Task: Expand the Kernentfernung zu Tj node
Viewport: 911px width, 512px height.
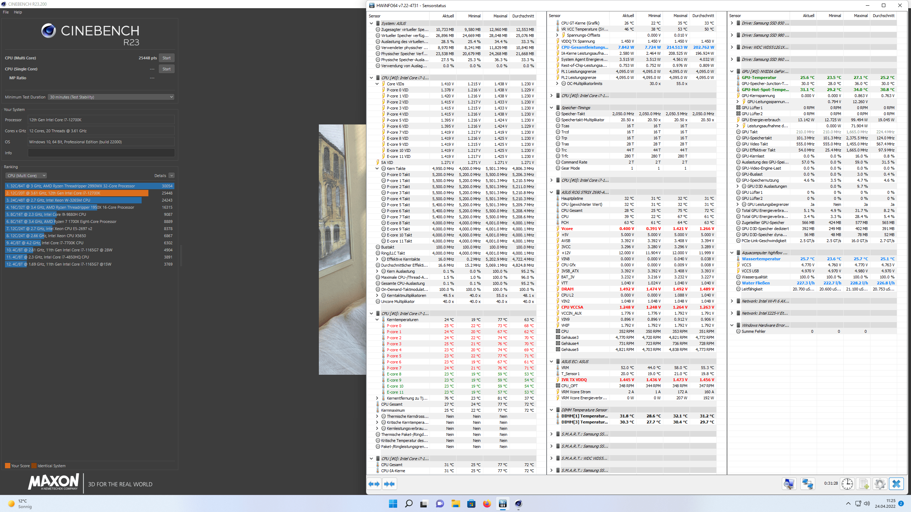Action: (x=377, y=398)
